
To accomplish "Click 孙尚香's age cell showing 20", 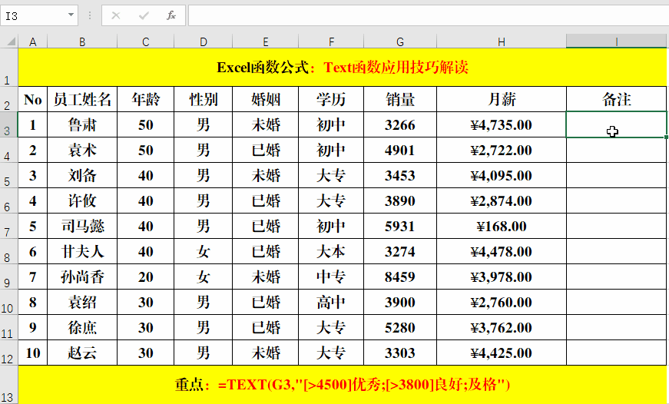I will [145, 277].
